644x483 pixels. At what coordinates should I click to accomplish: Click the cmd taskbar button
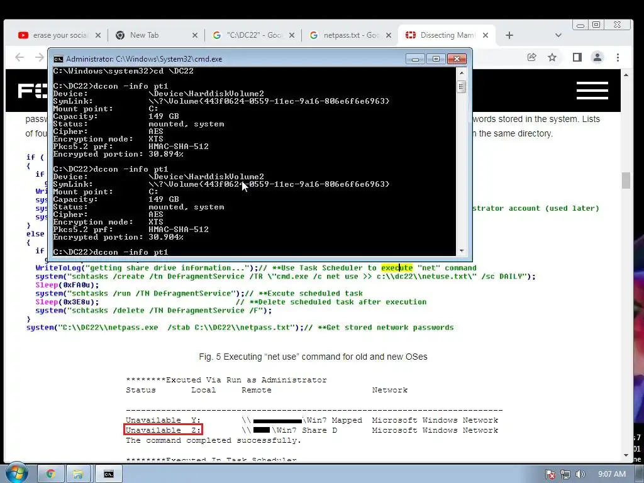(x=108, y=474)
